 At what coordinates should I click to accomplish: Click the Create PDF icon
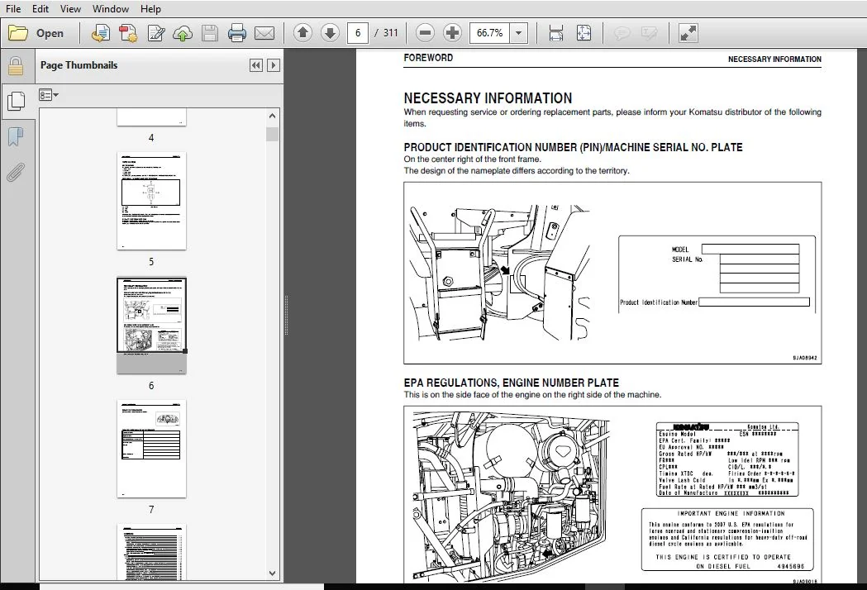click(x=100, y=33)
